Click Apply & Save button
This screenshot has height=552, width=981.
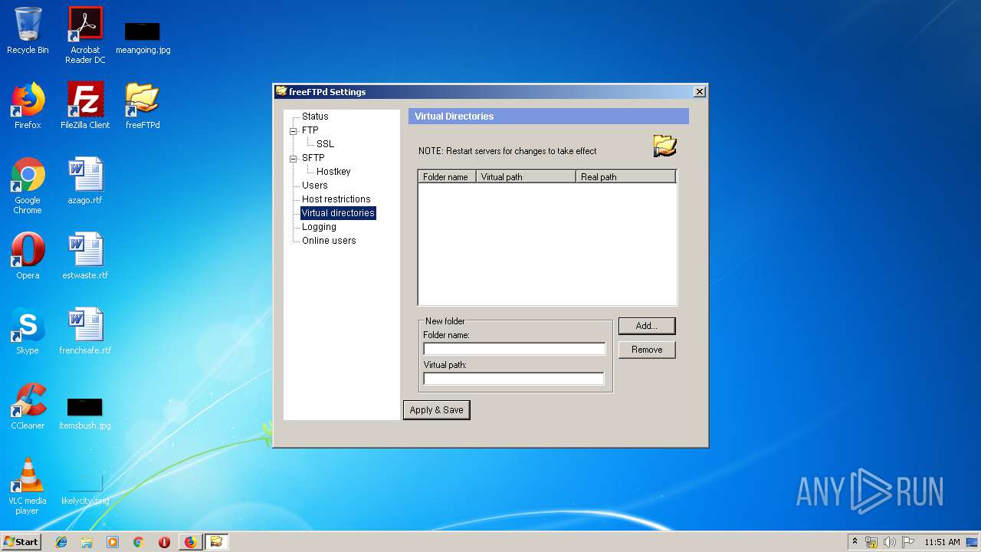[436, 410]
